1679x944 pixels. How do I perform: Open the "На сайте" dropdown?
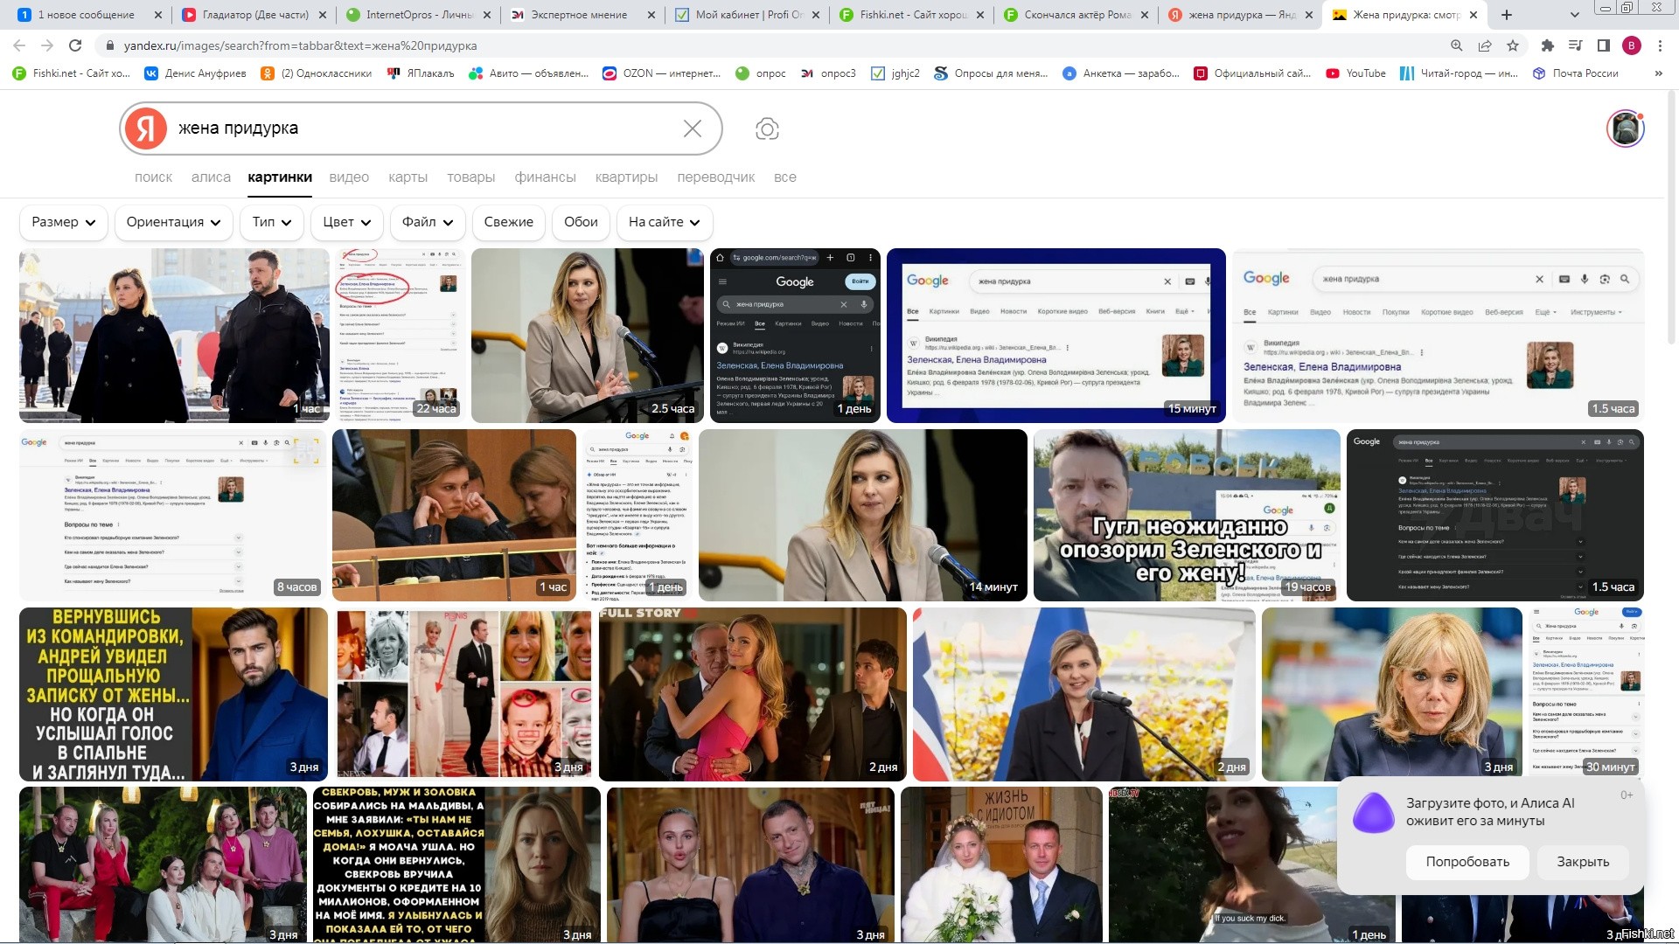point(664,222)
